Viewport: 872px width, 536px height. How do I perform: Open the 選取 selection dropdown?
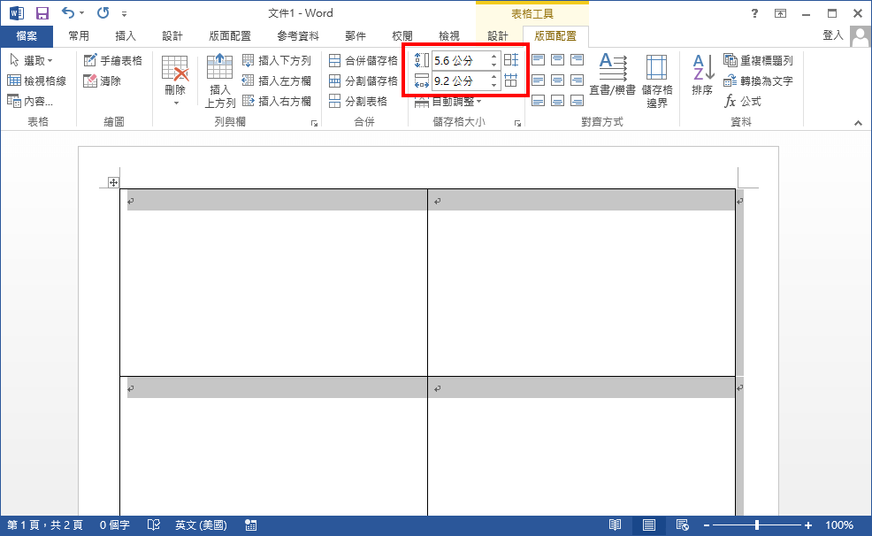33,60
